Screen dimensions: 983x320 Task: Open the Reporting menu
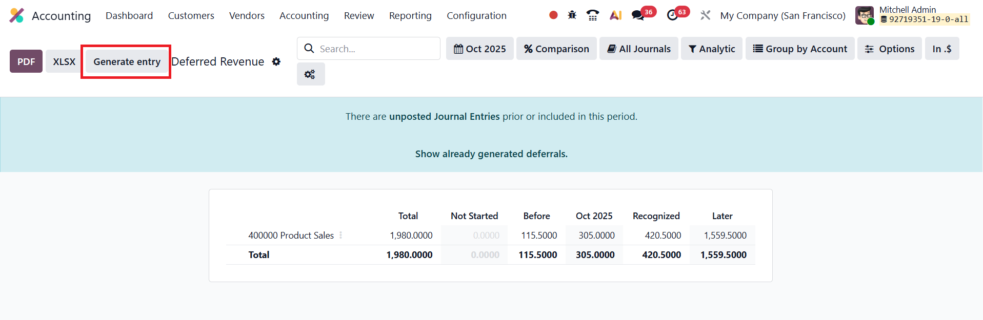click(410, 16)
